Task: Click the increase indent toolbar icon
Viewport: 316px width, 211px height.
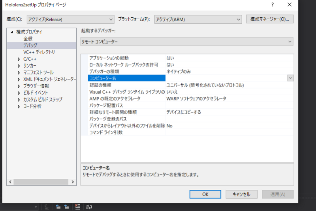Action: [x=66, y=207]
